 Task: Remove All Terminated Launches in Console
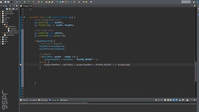161,100
